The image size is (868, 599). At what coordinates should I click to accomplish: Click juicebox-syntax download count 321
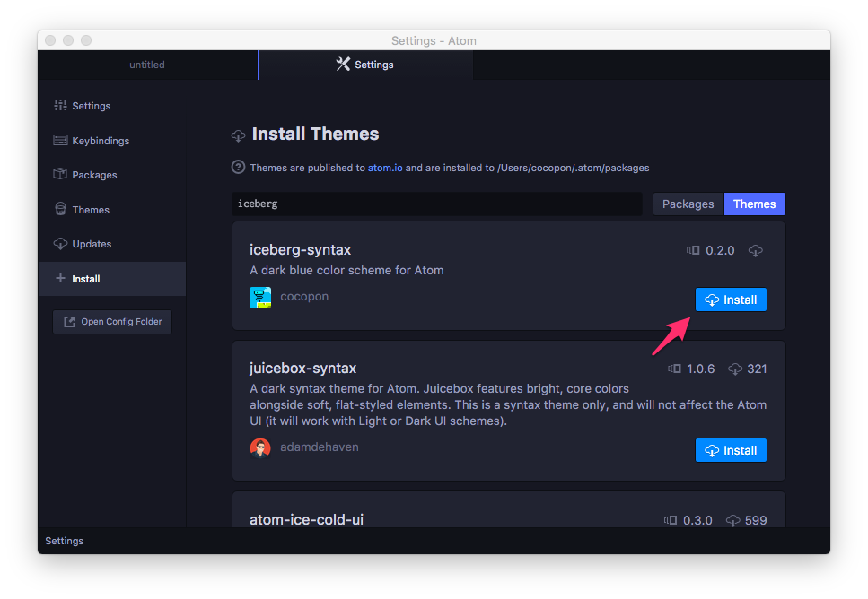click(757, 369)
